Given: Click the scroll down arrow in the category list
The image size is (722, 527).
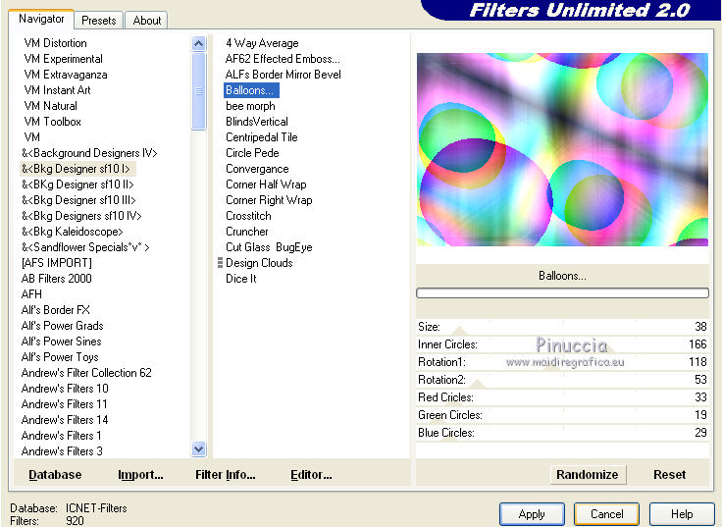Looking at the screenshot, I should tap(198, 448).
